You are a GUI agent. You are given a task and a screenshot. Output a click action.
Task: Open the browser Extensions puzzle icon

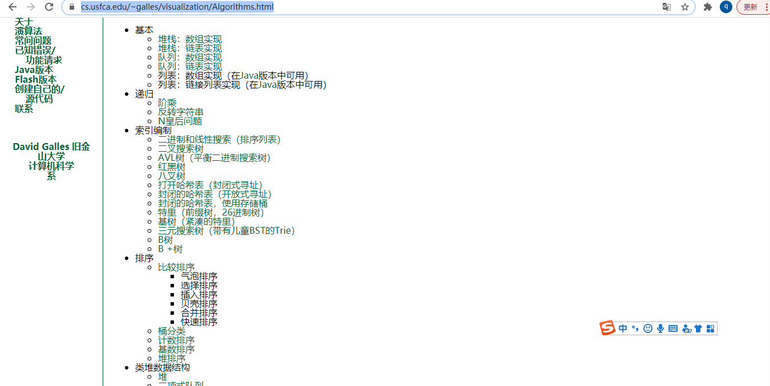(x=707, y=7)
